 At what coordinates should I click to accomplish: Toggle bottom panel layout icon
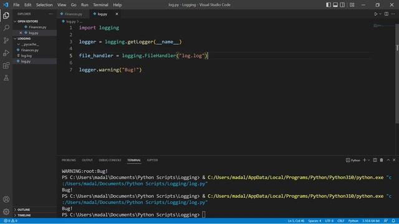click(x=335, y=5)
